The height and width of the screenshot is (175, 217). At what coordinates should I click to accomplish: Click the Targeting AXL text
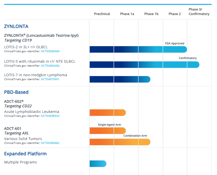pyautogui.click(x=16, y=133)
